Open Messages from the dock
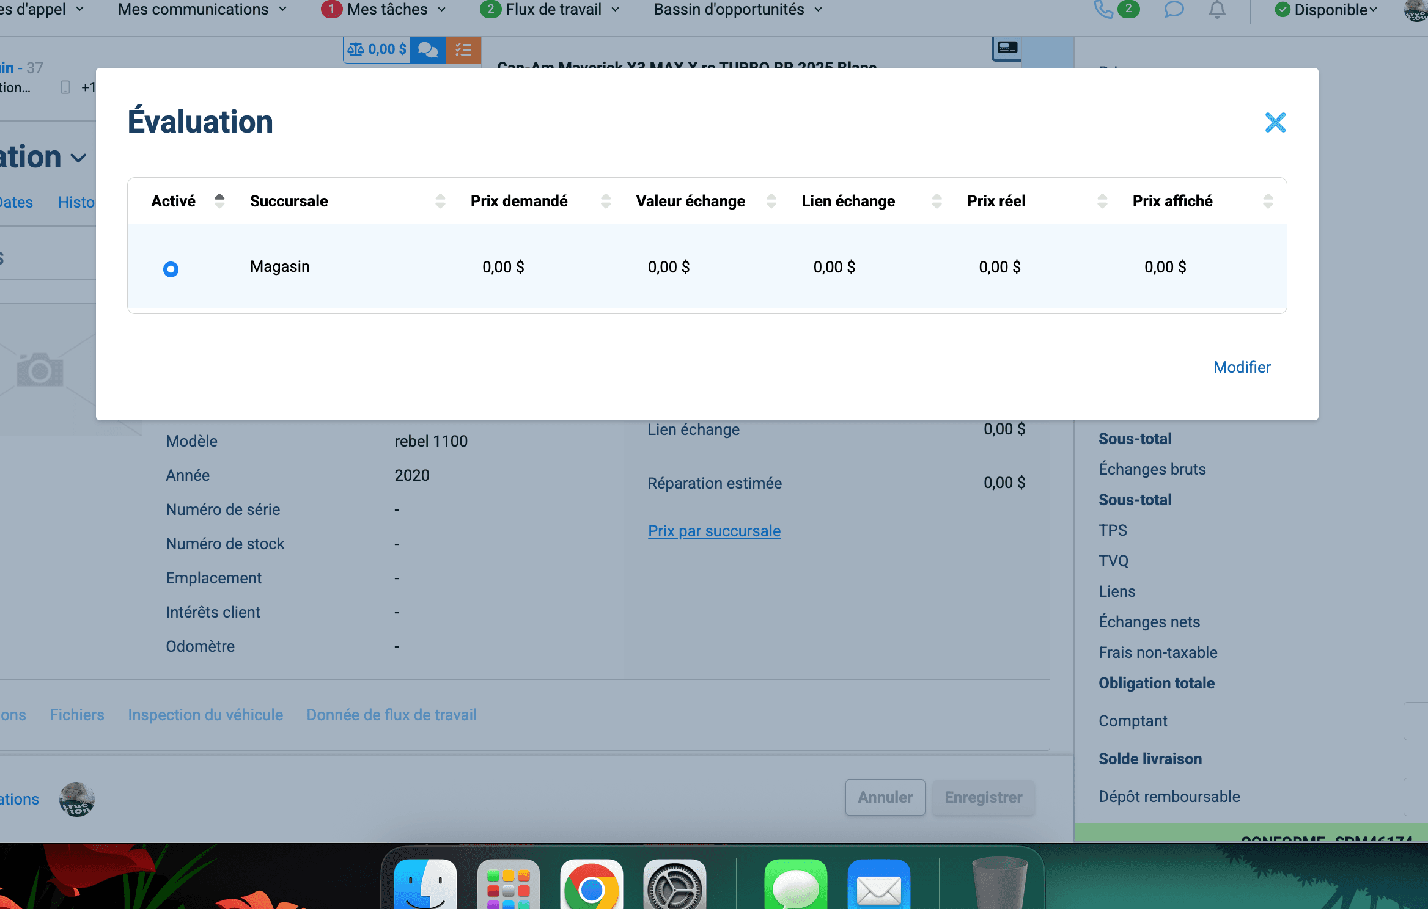The height and width of the screenshot is (909, 1428). (x=795, y=885)
